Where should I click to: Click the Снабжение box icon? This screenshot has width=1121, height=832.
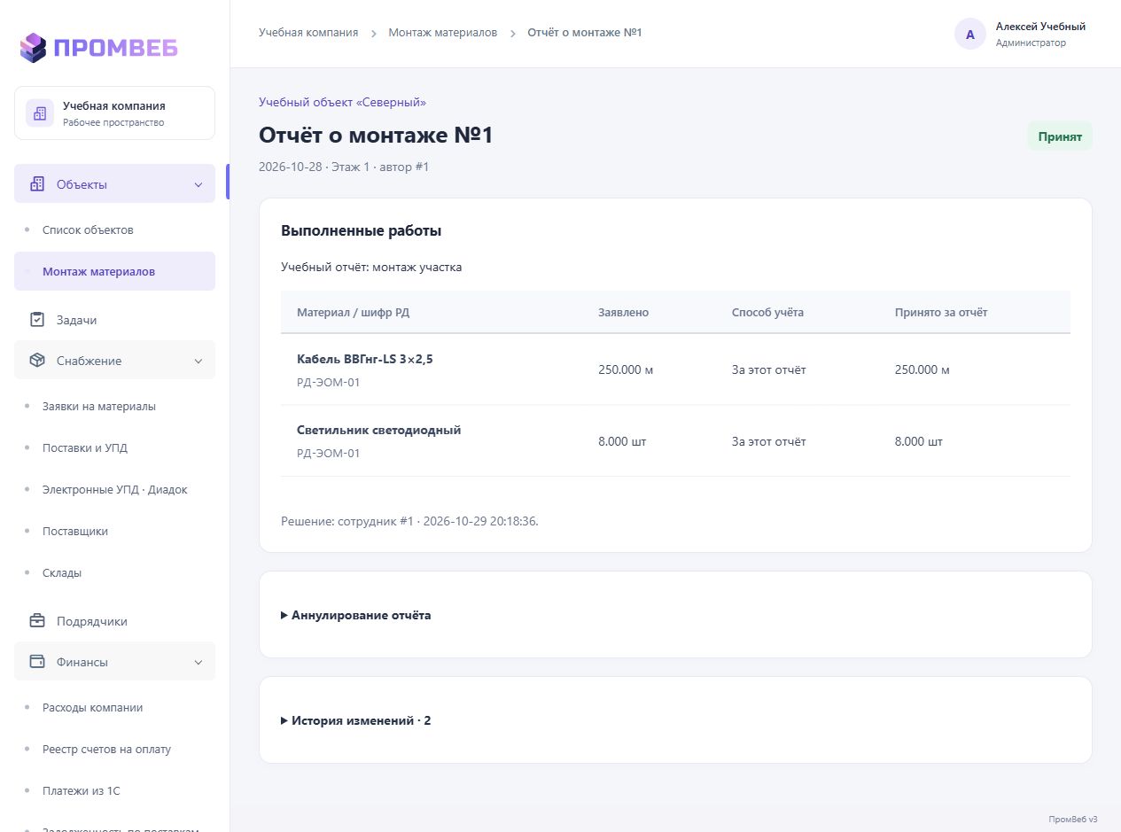pyautogui.click(x=37, y=361)
